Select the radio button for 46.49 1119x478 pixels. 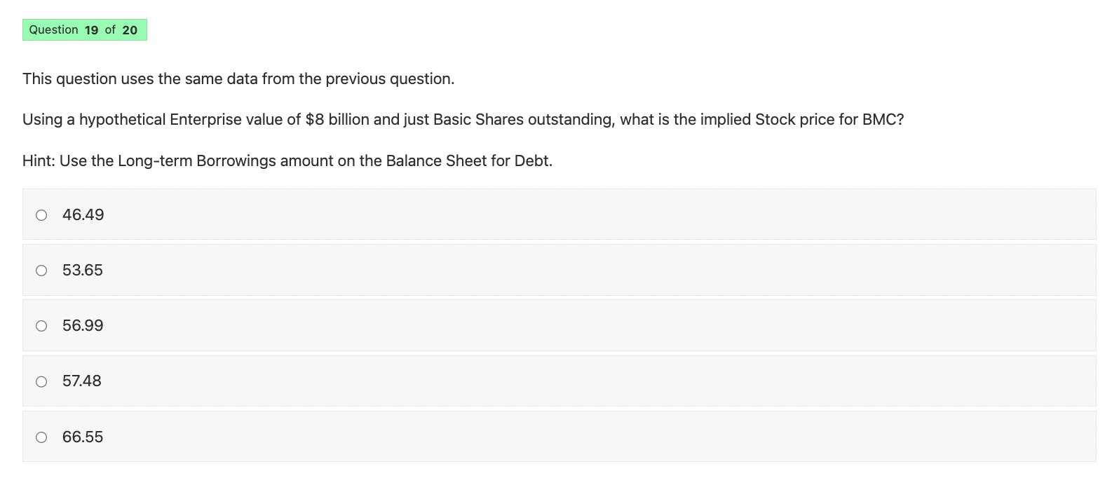pyautogui.click(x=41, y=215)
